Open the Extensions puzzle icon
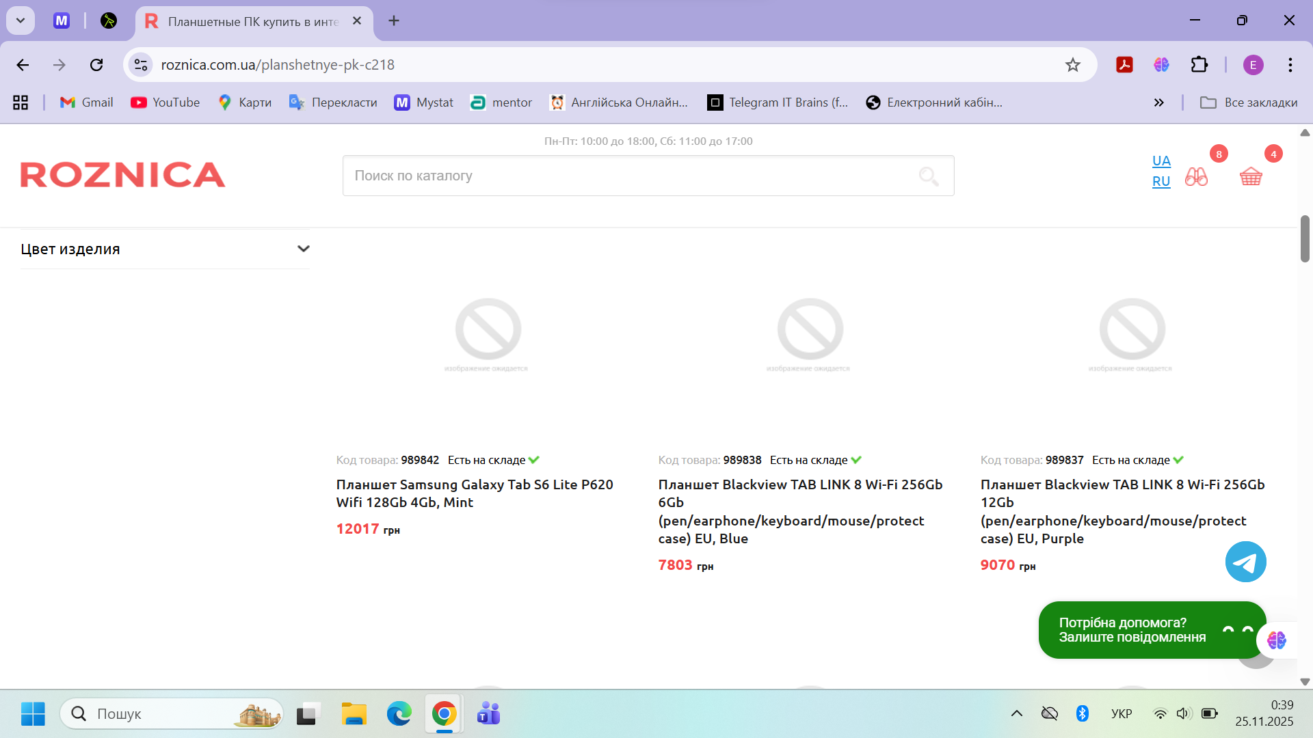The height and width of the screenshot is (738, 1313). (1199, 65)
